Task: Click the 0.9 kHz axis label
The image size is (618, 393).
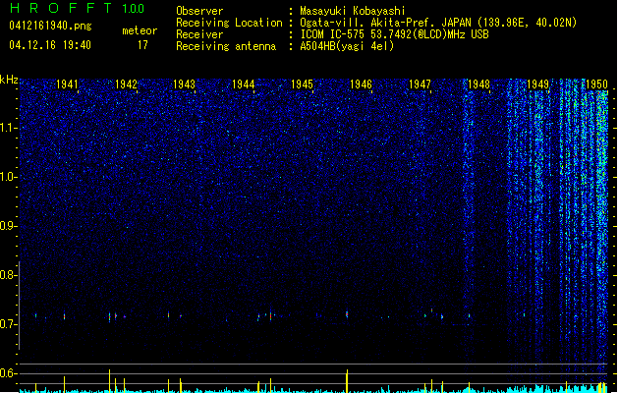Action: [7, 226]
